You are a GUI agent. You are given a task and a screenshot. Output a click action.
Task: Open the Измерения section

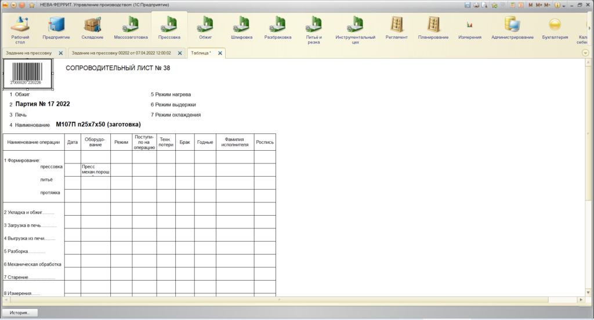pyautogui.click(x=470, y=28)
